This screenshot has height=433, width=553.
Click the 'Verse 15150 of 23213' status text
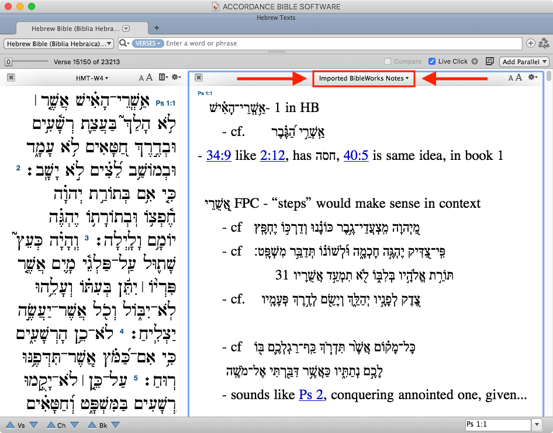coord(87,62)
